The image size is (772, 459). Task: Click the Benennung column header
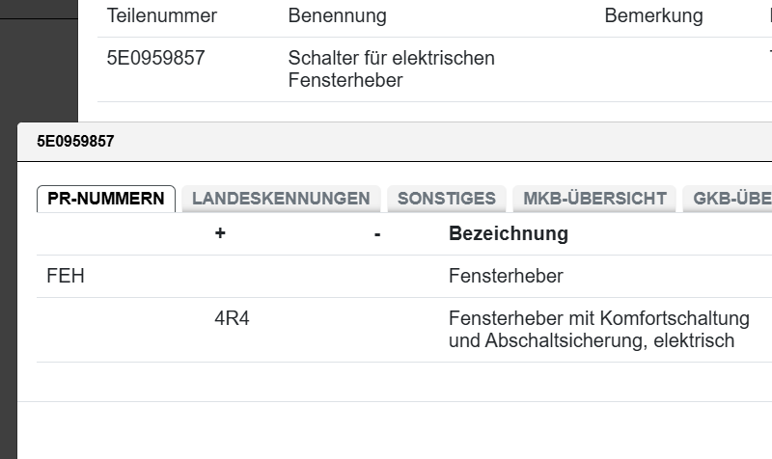point(337,16)
